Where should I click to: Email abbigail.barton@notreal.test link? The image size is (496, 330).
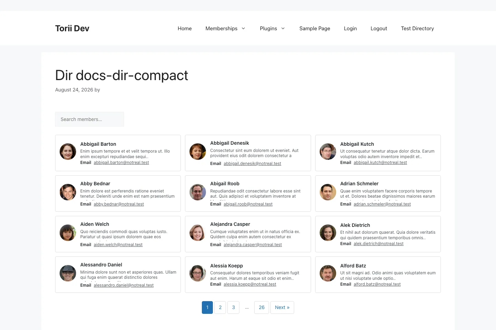point(121,163)
